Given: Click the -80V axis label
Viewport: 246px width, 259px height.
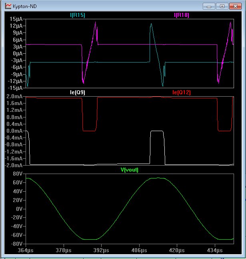Looking at the screenshot, I should click(17, 244).
